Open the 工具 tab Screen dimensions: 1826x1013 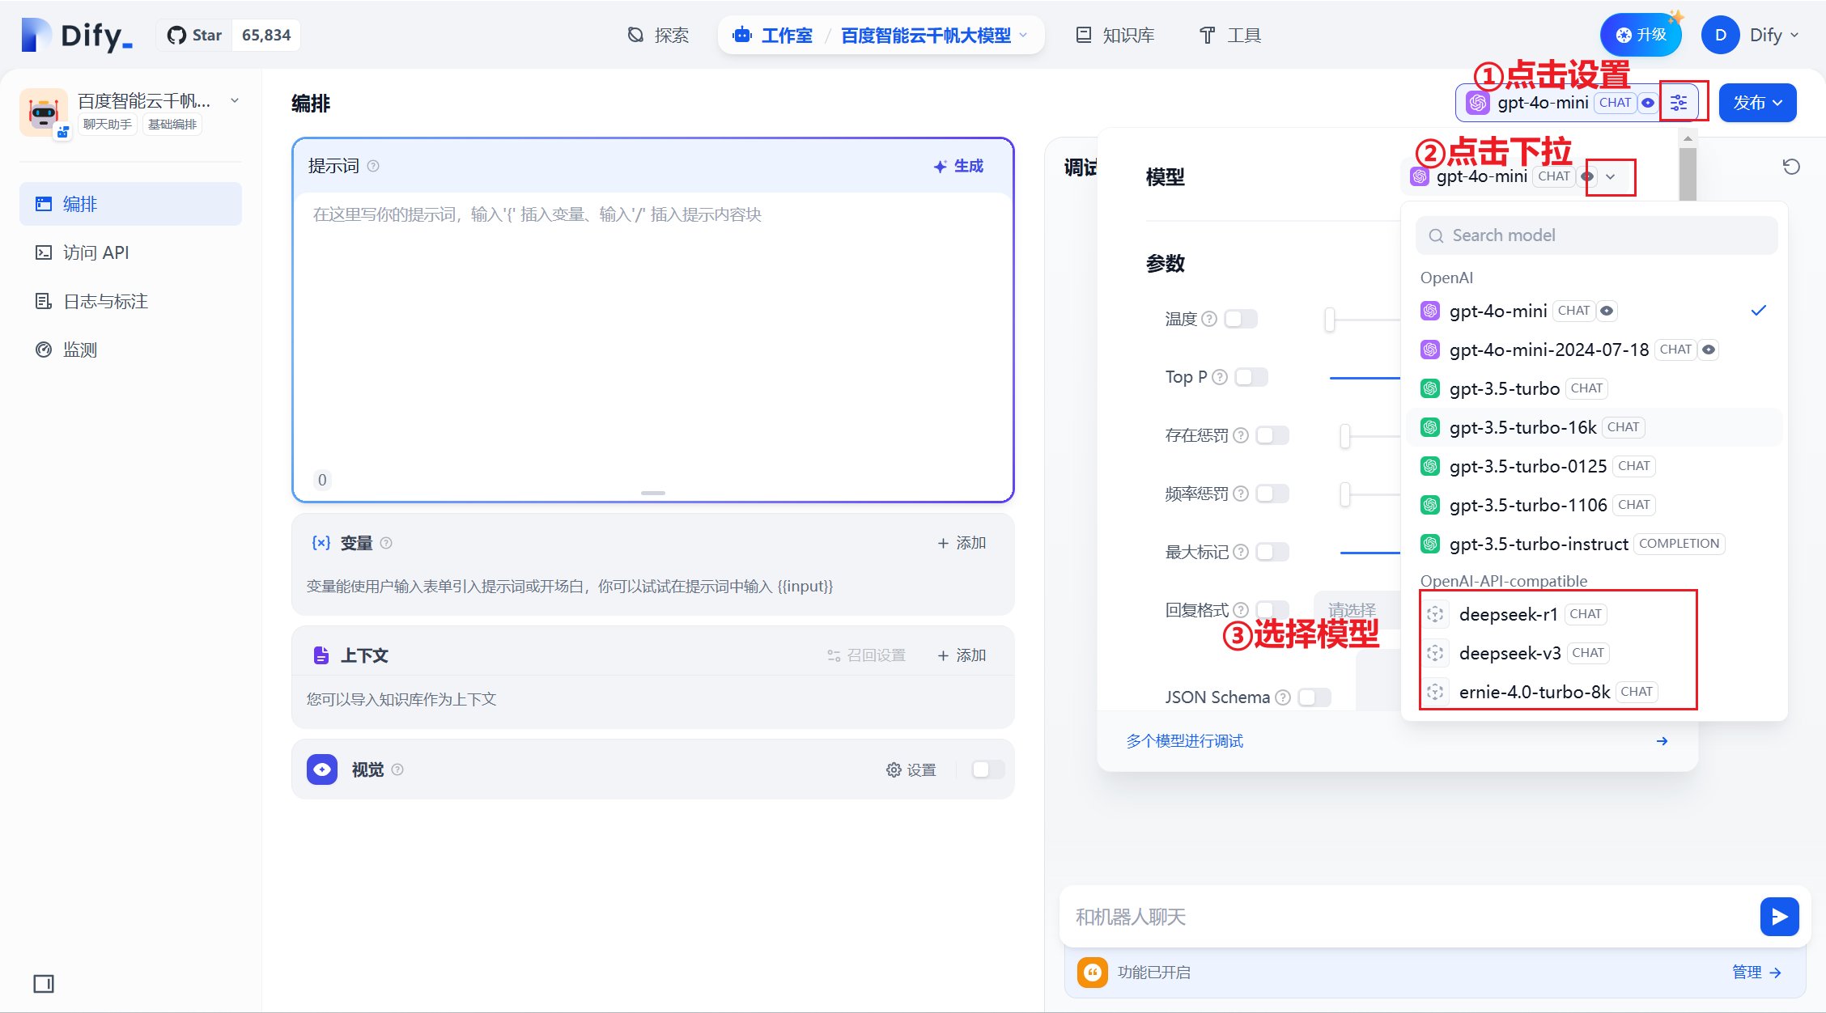click(1229, 36)
